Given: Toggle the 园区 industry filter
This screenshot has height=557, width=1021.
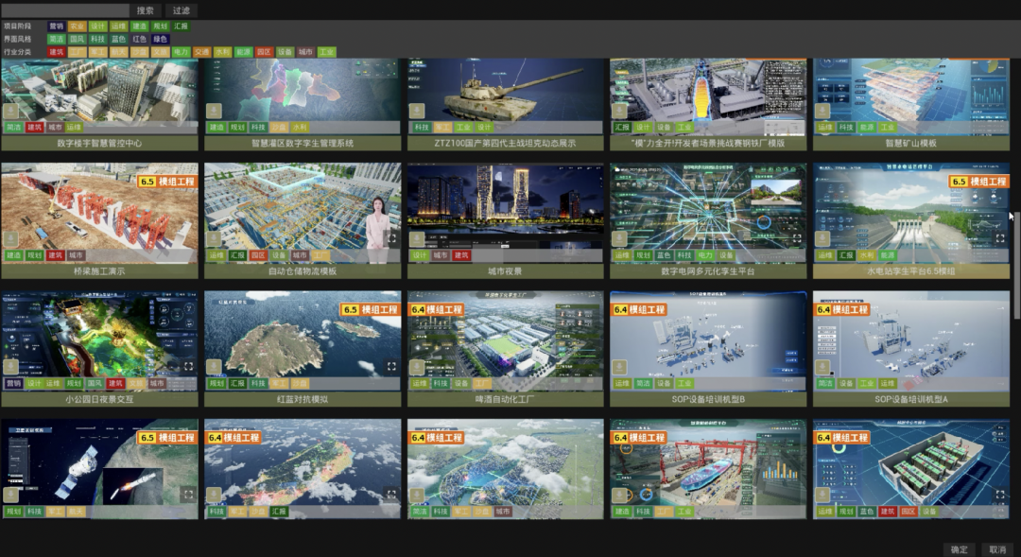Looking at the screenshot, I should click(264, 52).
